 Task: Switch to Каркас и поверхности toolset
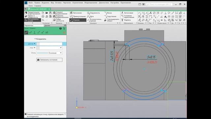31,17
